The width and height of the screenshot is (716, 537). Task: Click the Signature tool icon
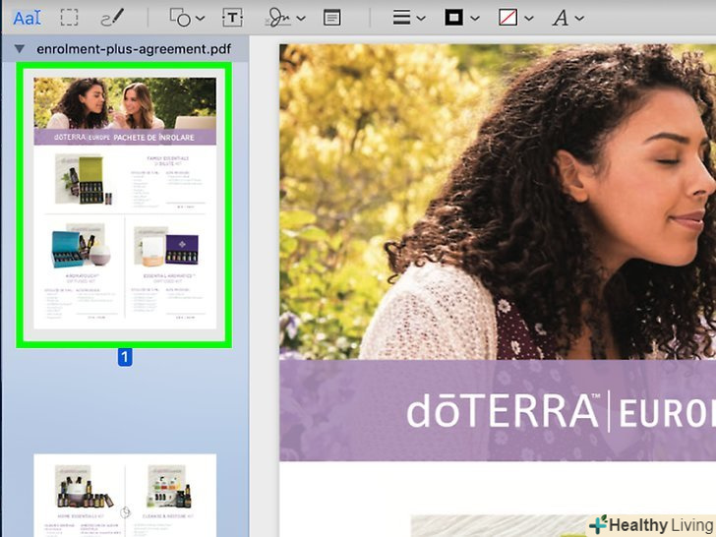279,18
